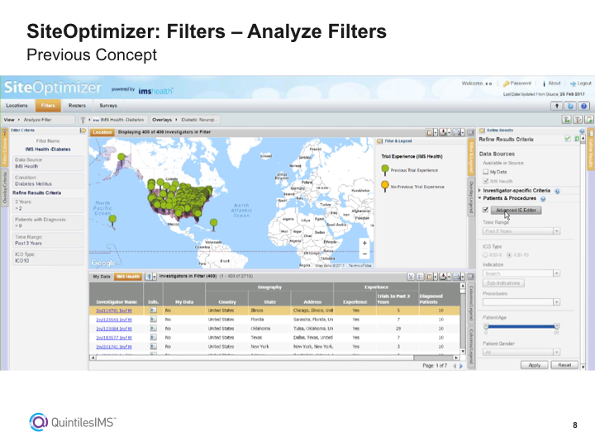
Task: Switch to the Rosters tab
Action: click(x=77, y=106)
